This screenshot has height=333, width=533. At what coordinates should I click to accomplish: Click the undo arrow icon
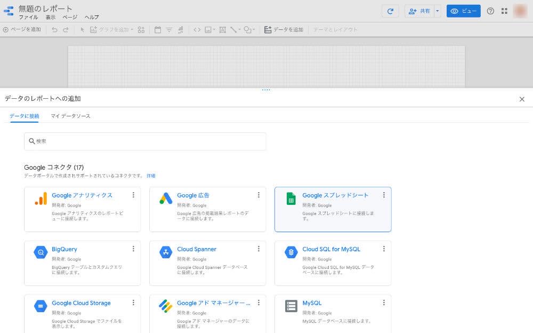click(x=54, y=30)
